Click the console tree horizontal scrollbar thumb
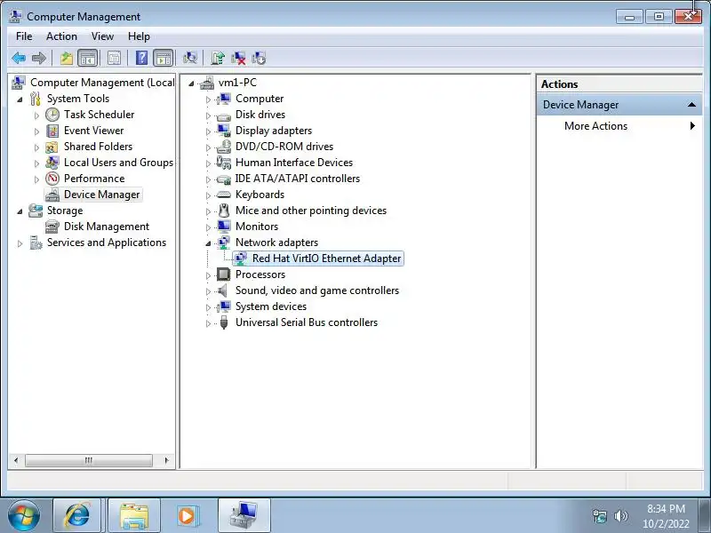 click(x=88, y=460)
